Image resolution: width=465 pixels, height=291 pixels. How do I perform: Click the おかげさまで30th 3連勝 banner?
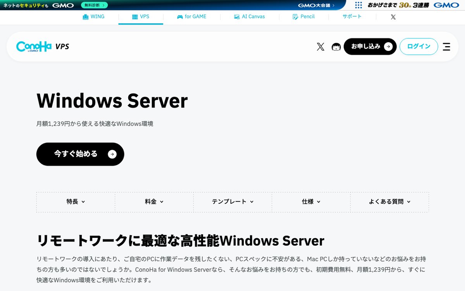click(398, 5)
